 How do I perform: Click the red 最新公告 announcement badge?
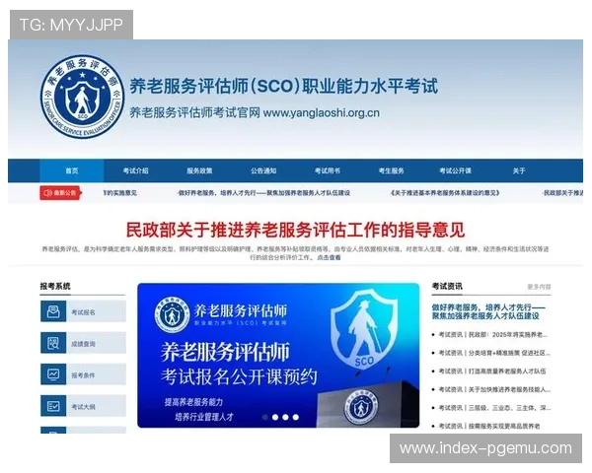tap(60, 193)
